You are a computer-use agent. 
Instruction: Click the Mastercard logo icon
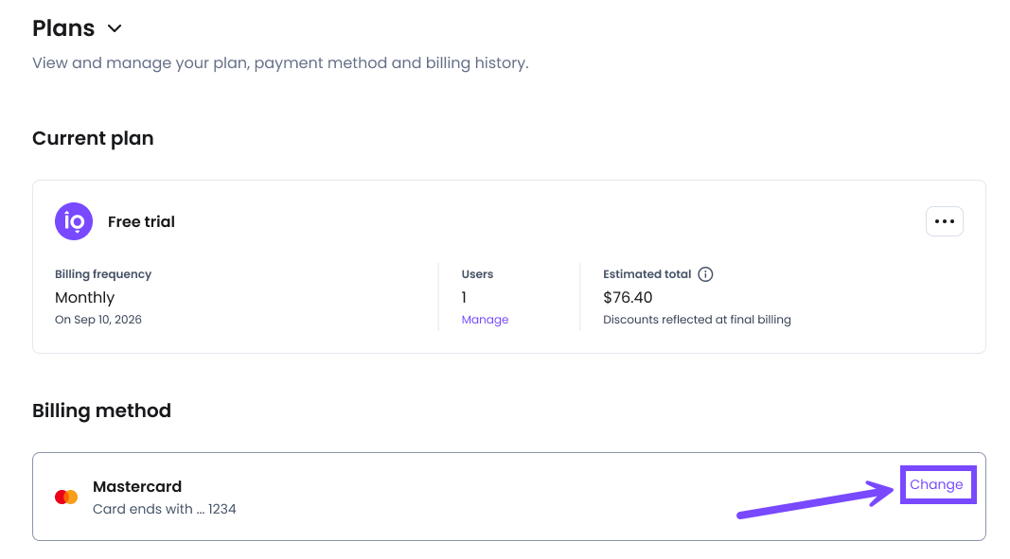coord(66,497)
